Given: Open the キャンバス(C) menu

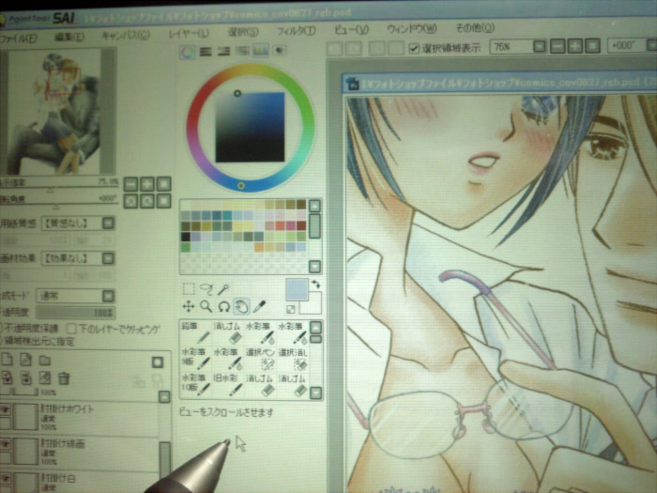Looking at the screenshot, I should pos(126,36).
